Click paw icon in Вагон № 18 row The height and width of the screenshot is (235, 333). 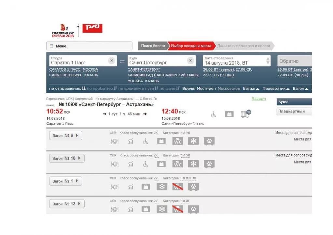(209, 164)
